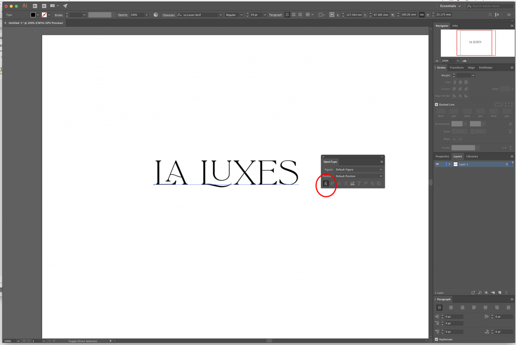
Task: Hide Layer 1 visibility in Layers panel
Action: pos(436,164)
